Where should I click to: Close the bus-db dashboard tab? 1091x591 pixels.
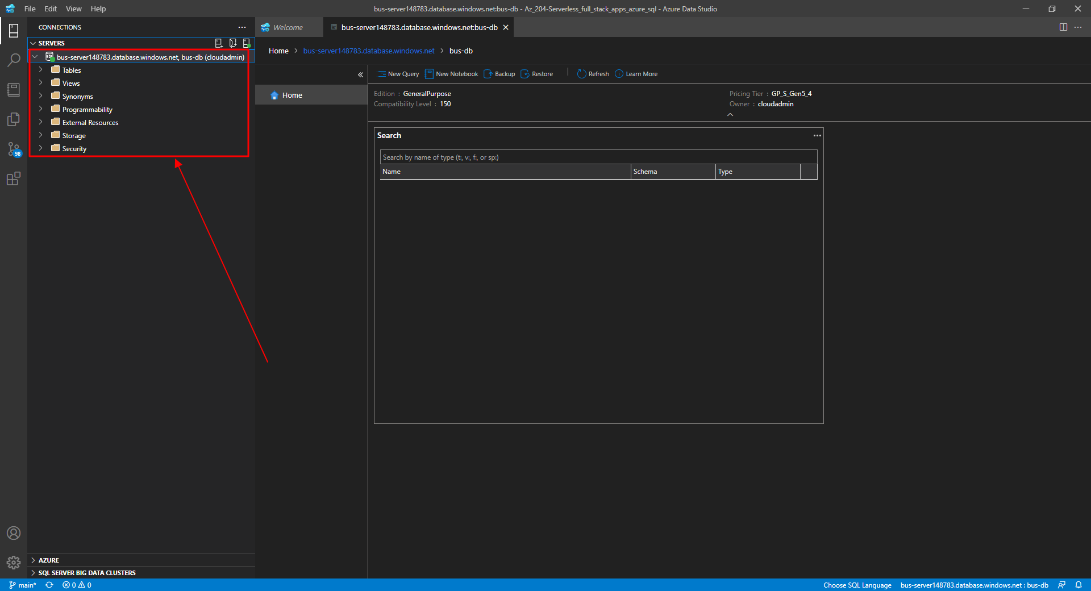[506, 27]
